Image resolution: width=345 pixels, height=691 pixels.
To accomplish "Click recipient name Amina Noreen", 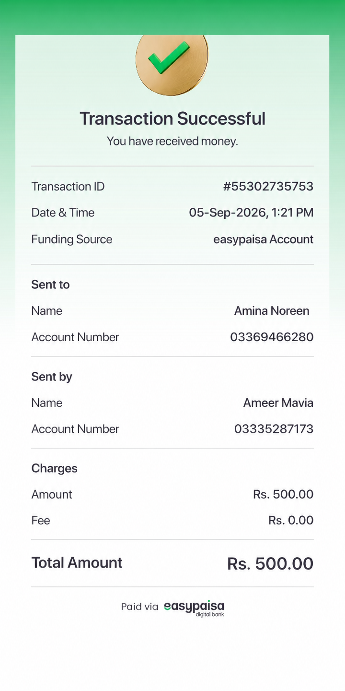I will (x=272, y=311).
